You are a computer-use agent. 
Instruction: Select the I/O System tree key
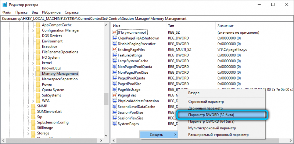[x=51, y=58]
